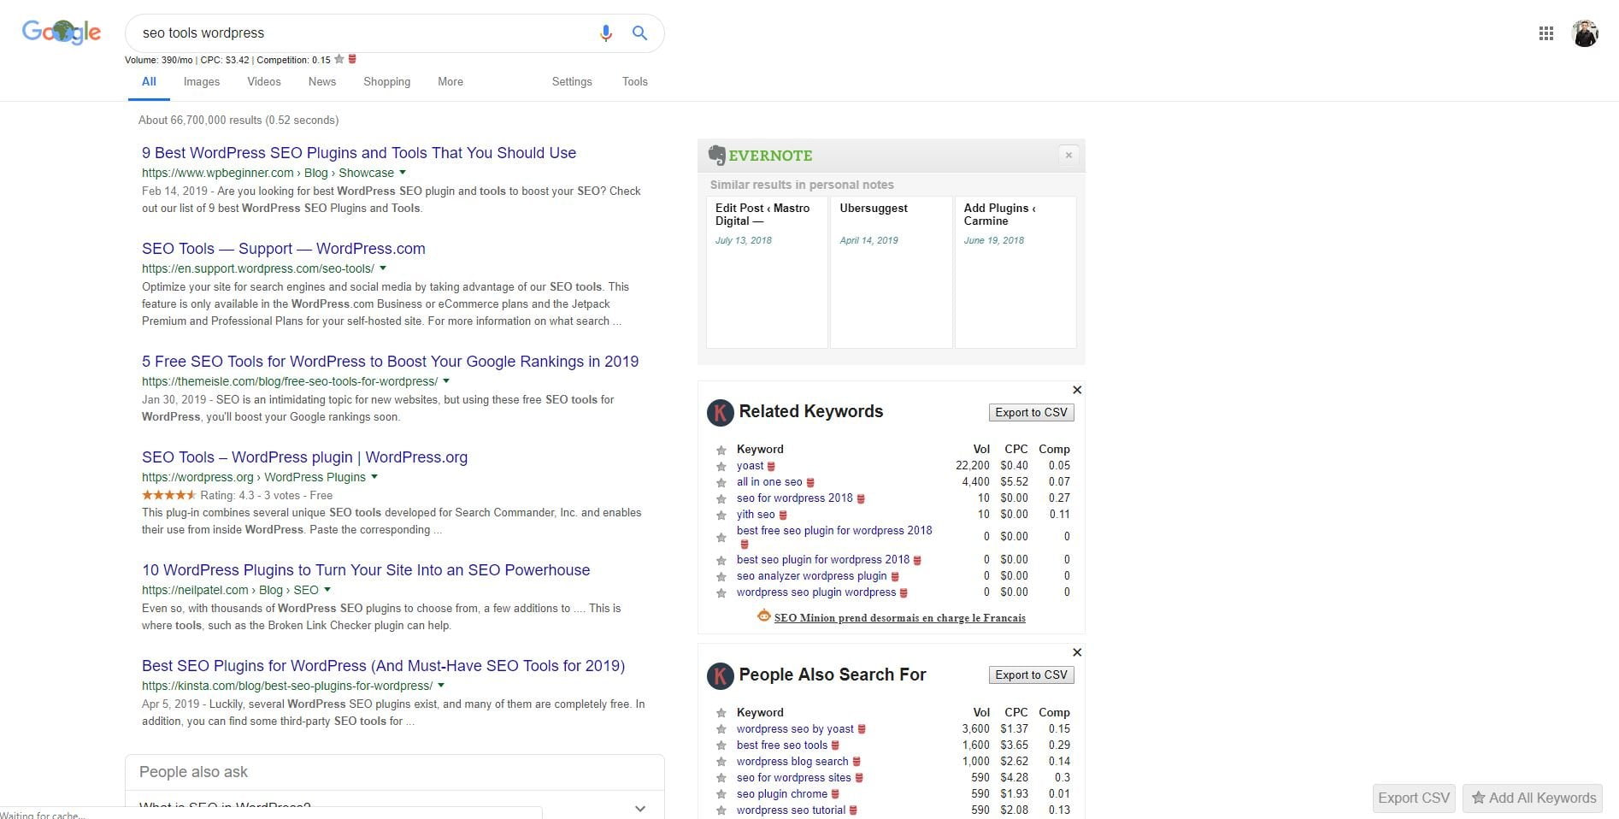The width and height of the screenshot is (1619, 819).
Task: Select the All results tab
Action: [x=149, y=82]
